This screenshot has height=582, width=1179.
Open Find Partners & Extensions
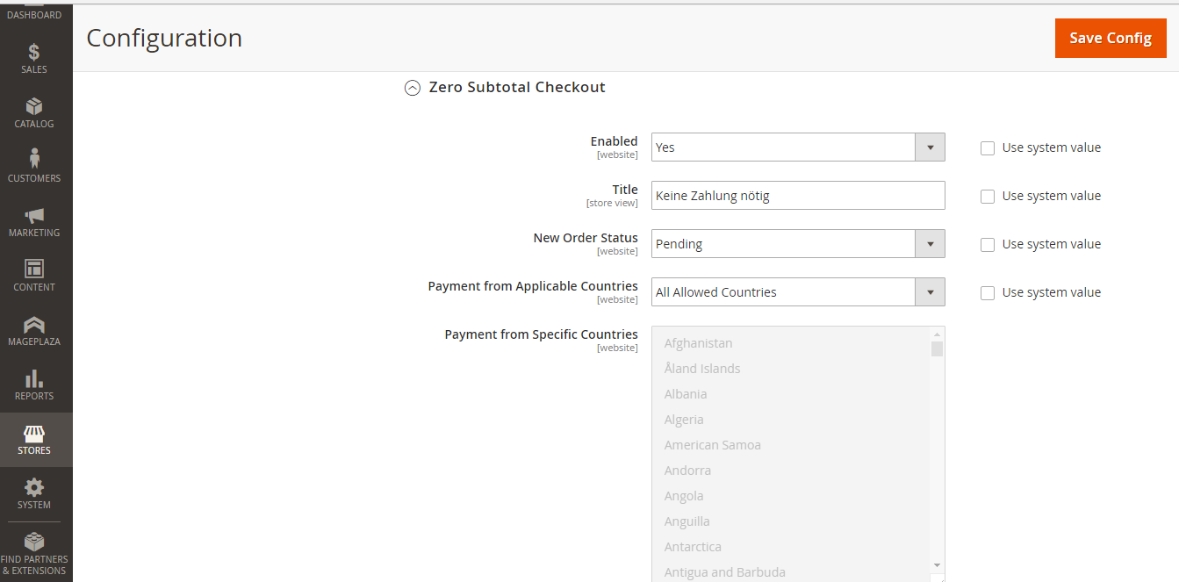(x=34, y=552)
